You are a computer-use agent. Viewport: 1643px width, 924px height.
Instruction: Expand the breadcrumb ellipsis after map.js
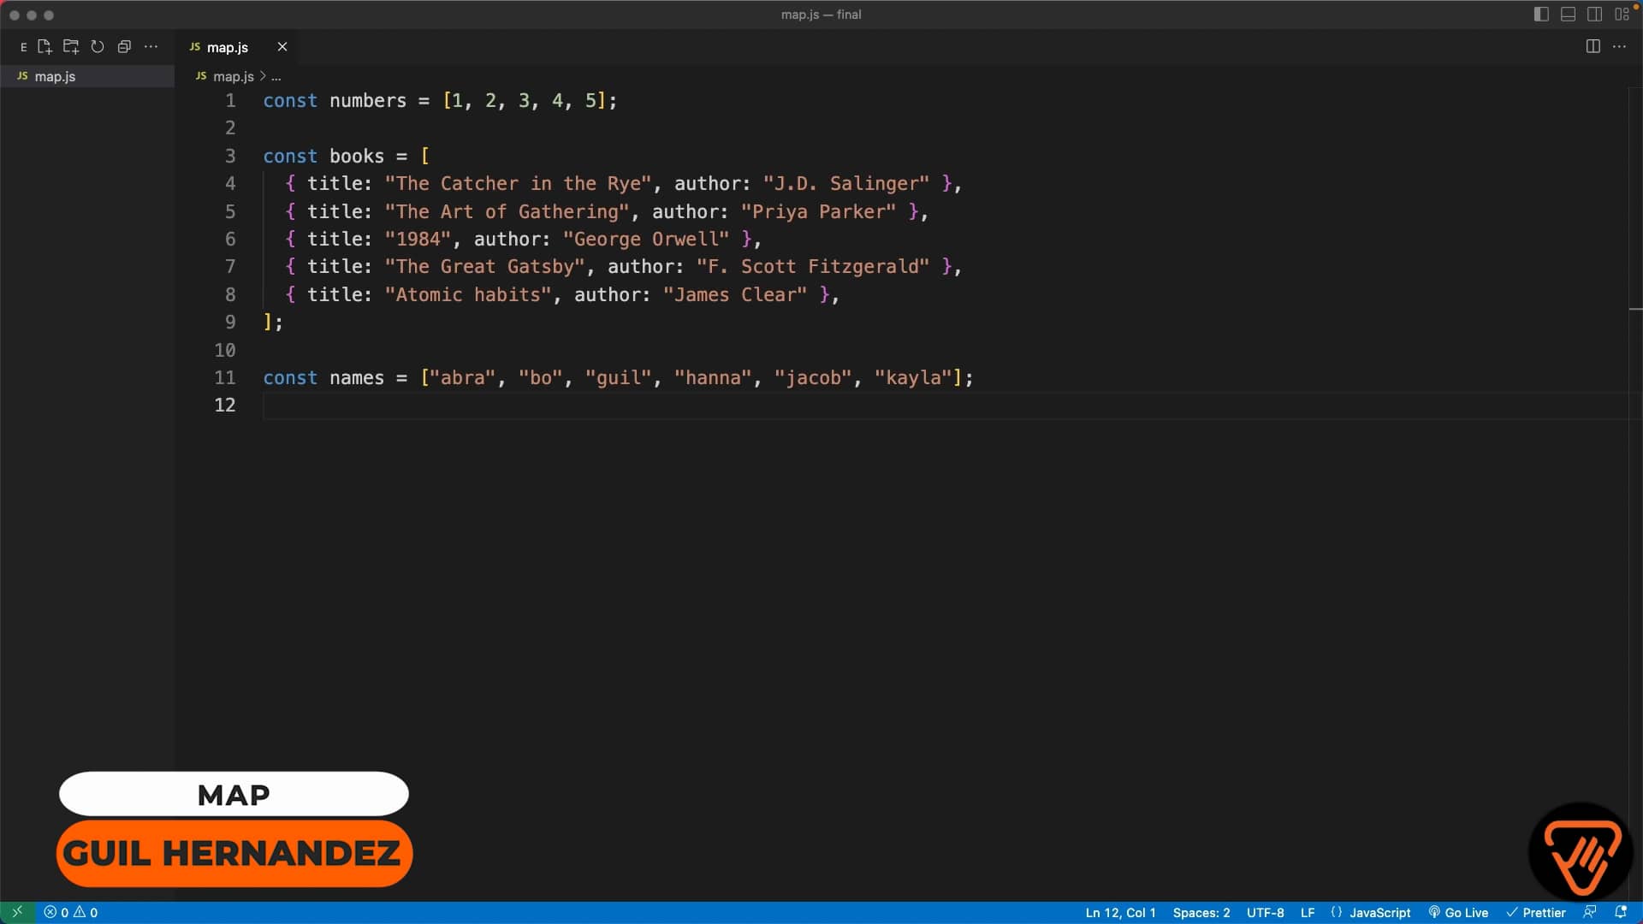tap(276, 77)
